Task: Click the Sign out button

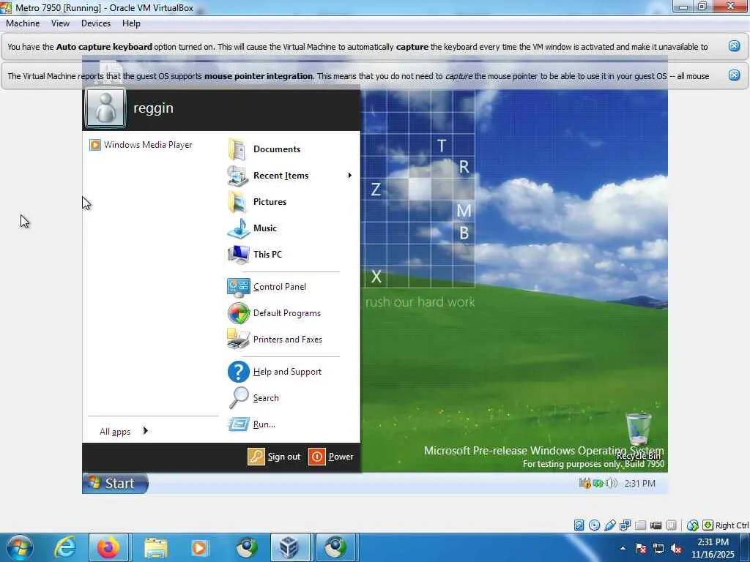Action: point(274,457)
